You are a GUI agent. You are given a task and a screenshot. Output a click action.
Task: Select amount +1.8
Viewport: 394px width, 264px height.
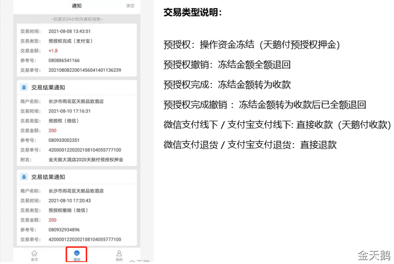click(53, 50)
